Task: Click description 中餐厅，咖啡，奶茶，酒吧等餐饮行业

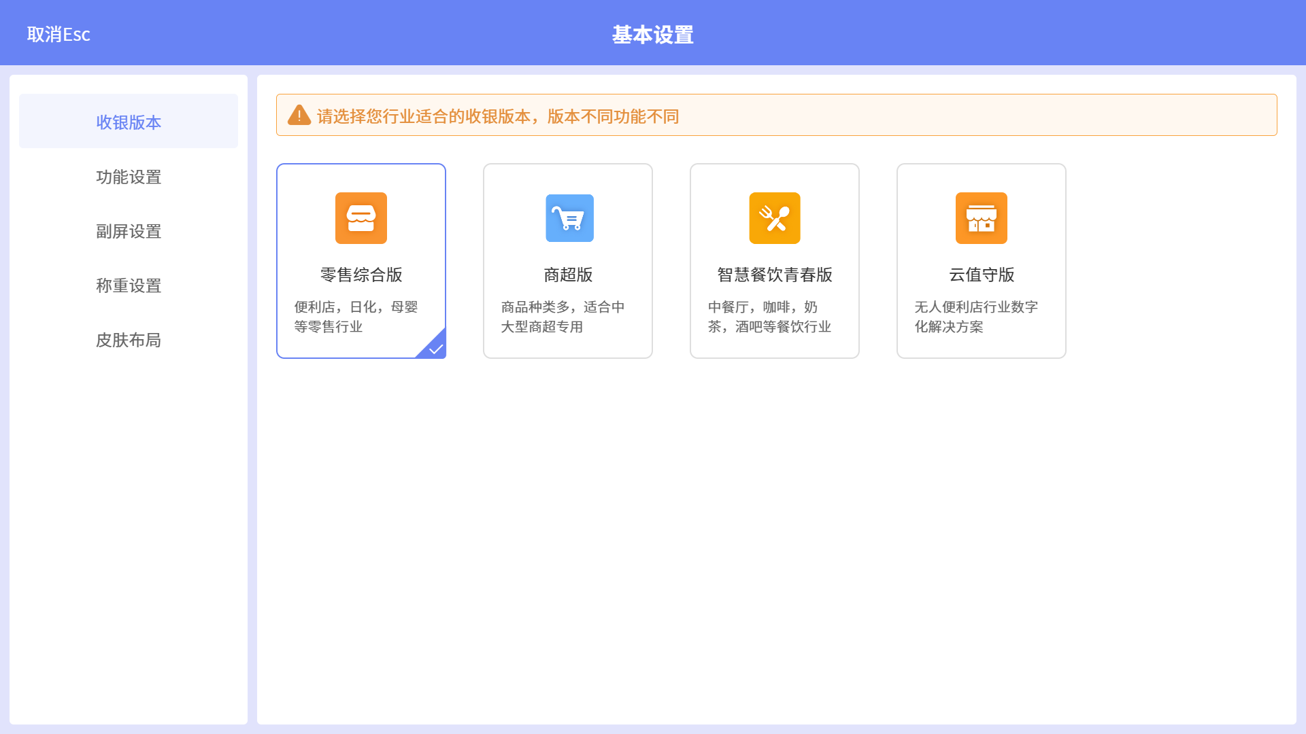Action: 769,317
